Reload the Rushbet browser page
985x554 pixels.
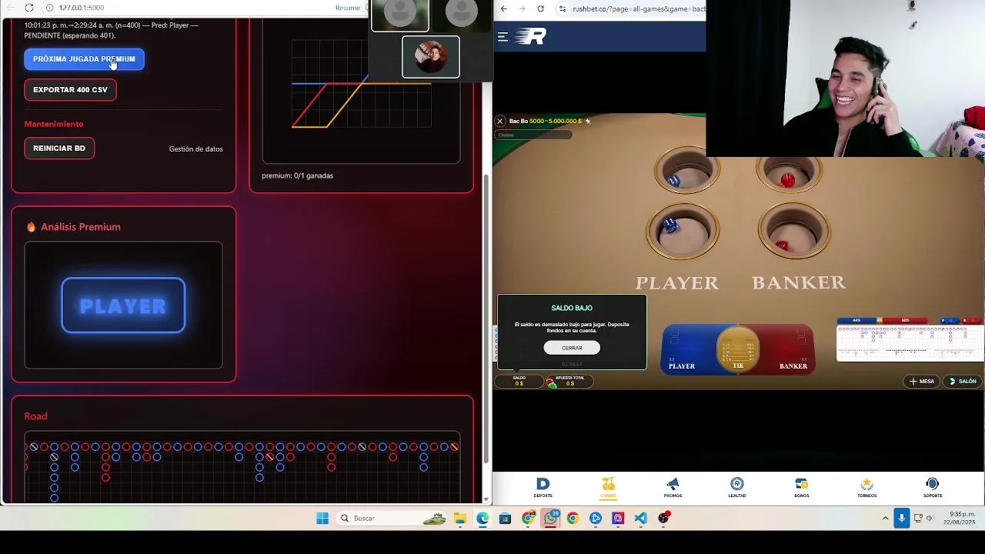tap(540, 8)
